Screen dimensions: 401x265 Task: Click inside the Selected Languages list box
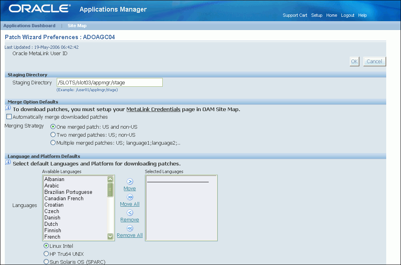point(182,208)
